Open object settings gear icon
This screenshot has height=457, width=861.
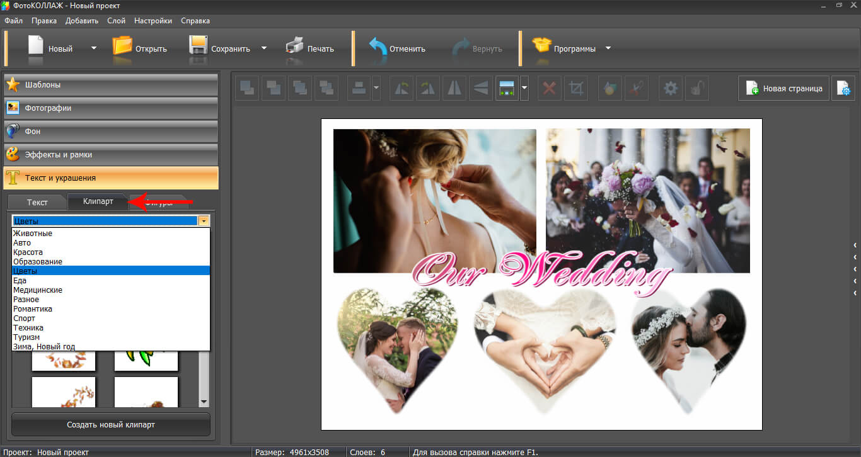pyautogui.click(x=671, y=88)
